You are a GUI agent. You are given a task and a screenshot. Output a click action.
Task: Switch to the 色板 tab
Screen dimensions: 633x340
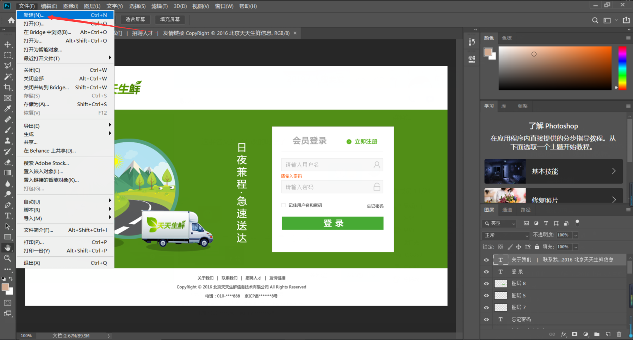[507, 38]
